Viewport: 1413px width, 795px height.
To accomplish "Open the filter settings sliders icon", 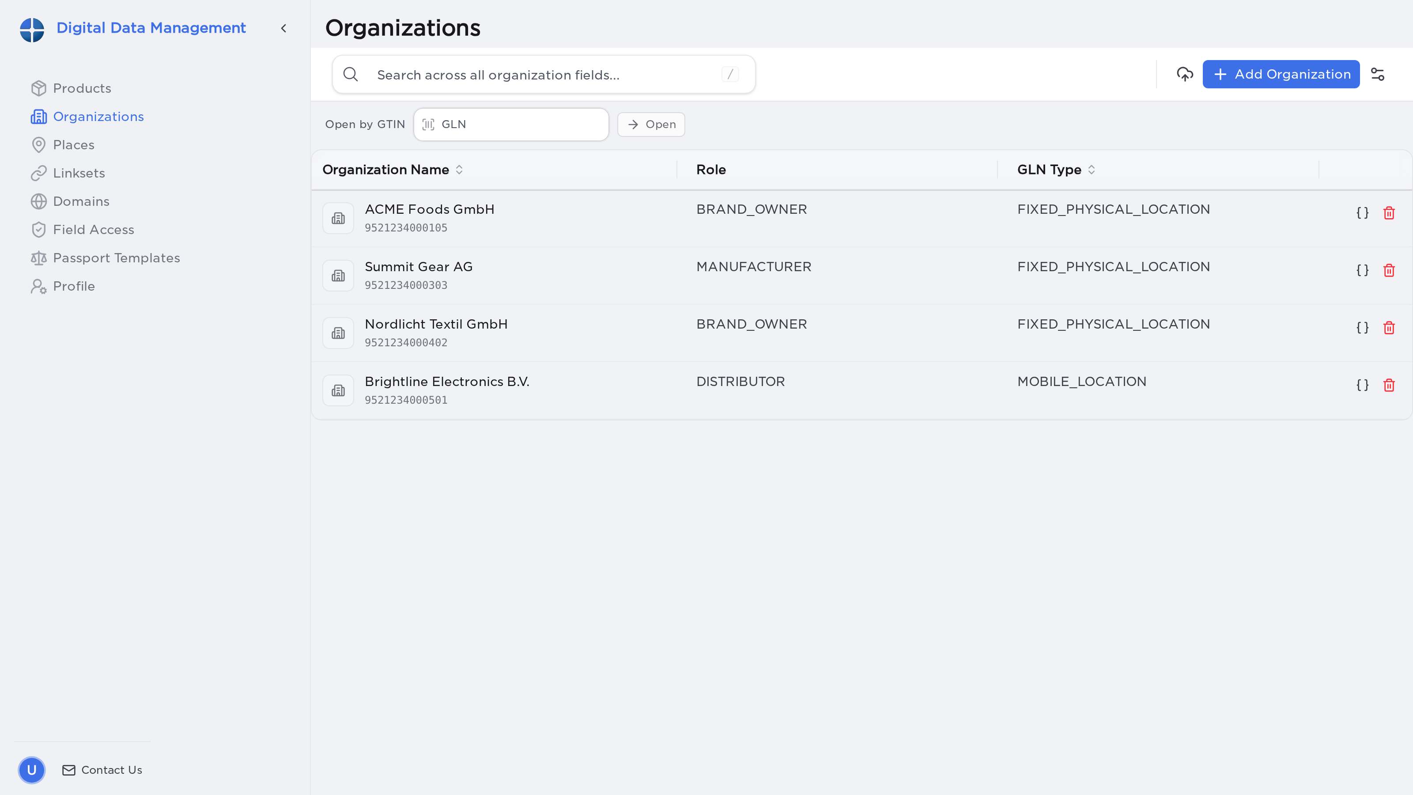I will click(x=1378, y=74).
